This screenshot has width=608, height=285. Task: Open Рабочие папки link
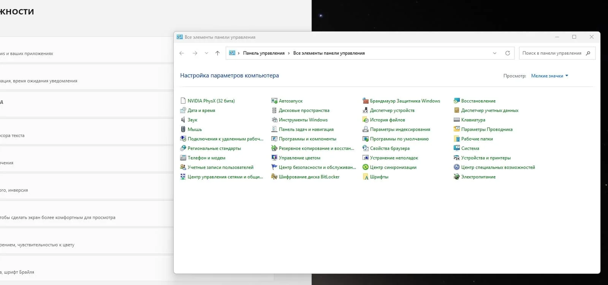point(477,139)
